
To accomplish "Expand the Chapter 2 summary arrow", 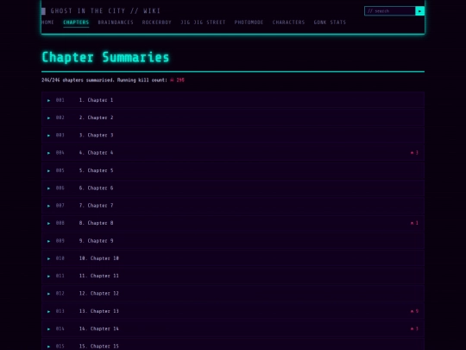I will pos(48,118).
